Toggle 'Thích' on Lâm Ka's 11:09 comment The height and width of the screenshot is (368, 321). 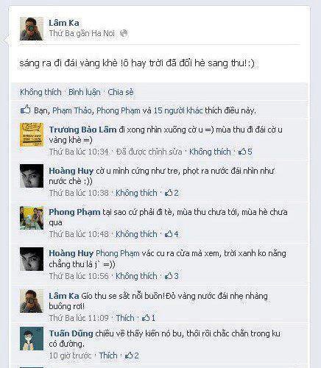tap(125, 318)
